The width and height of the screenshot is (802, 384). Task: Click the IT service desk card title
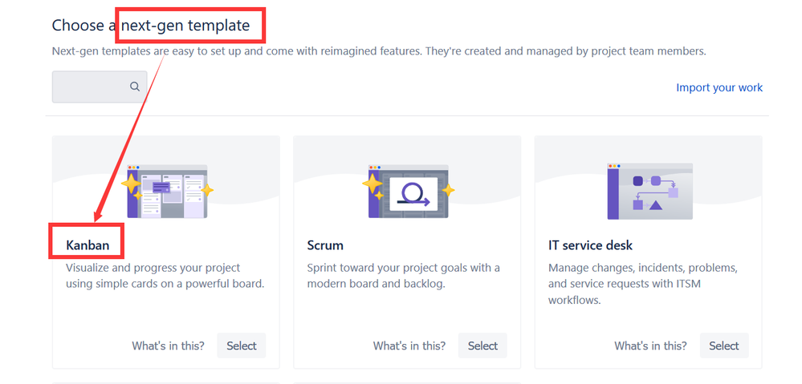click(590, 245)
